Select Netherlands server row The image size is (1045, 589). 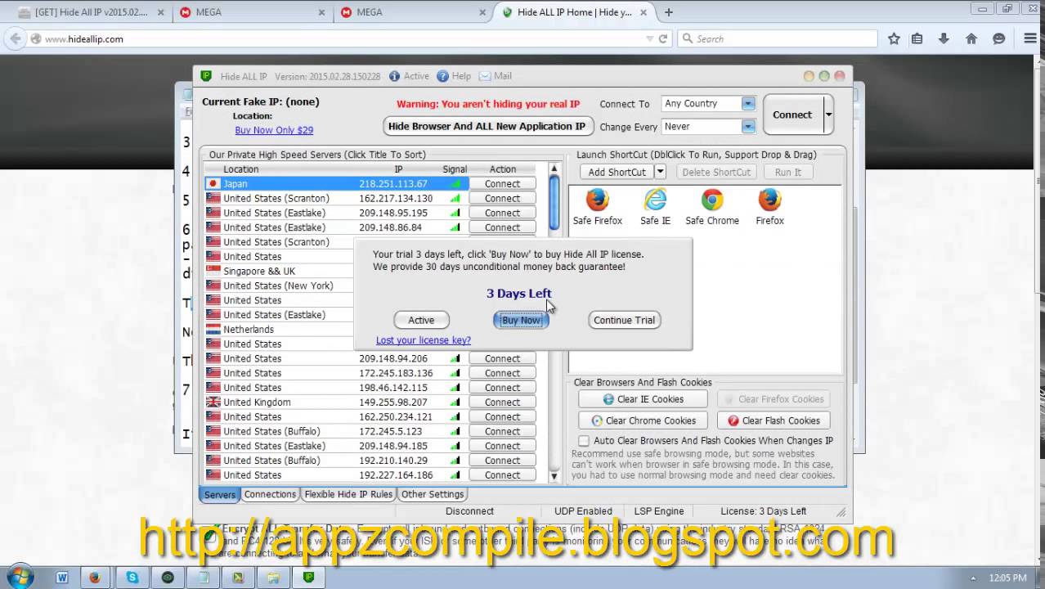click(x=280, y=330)
